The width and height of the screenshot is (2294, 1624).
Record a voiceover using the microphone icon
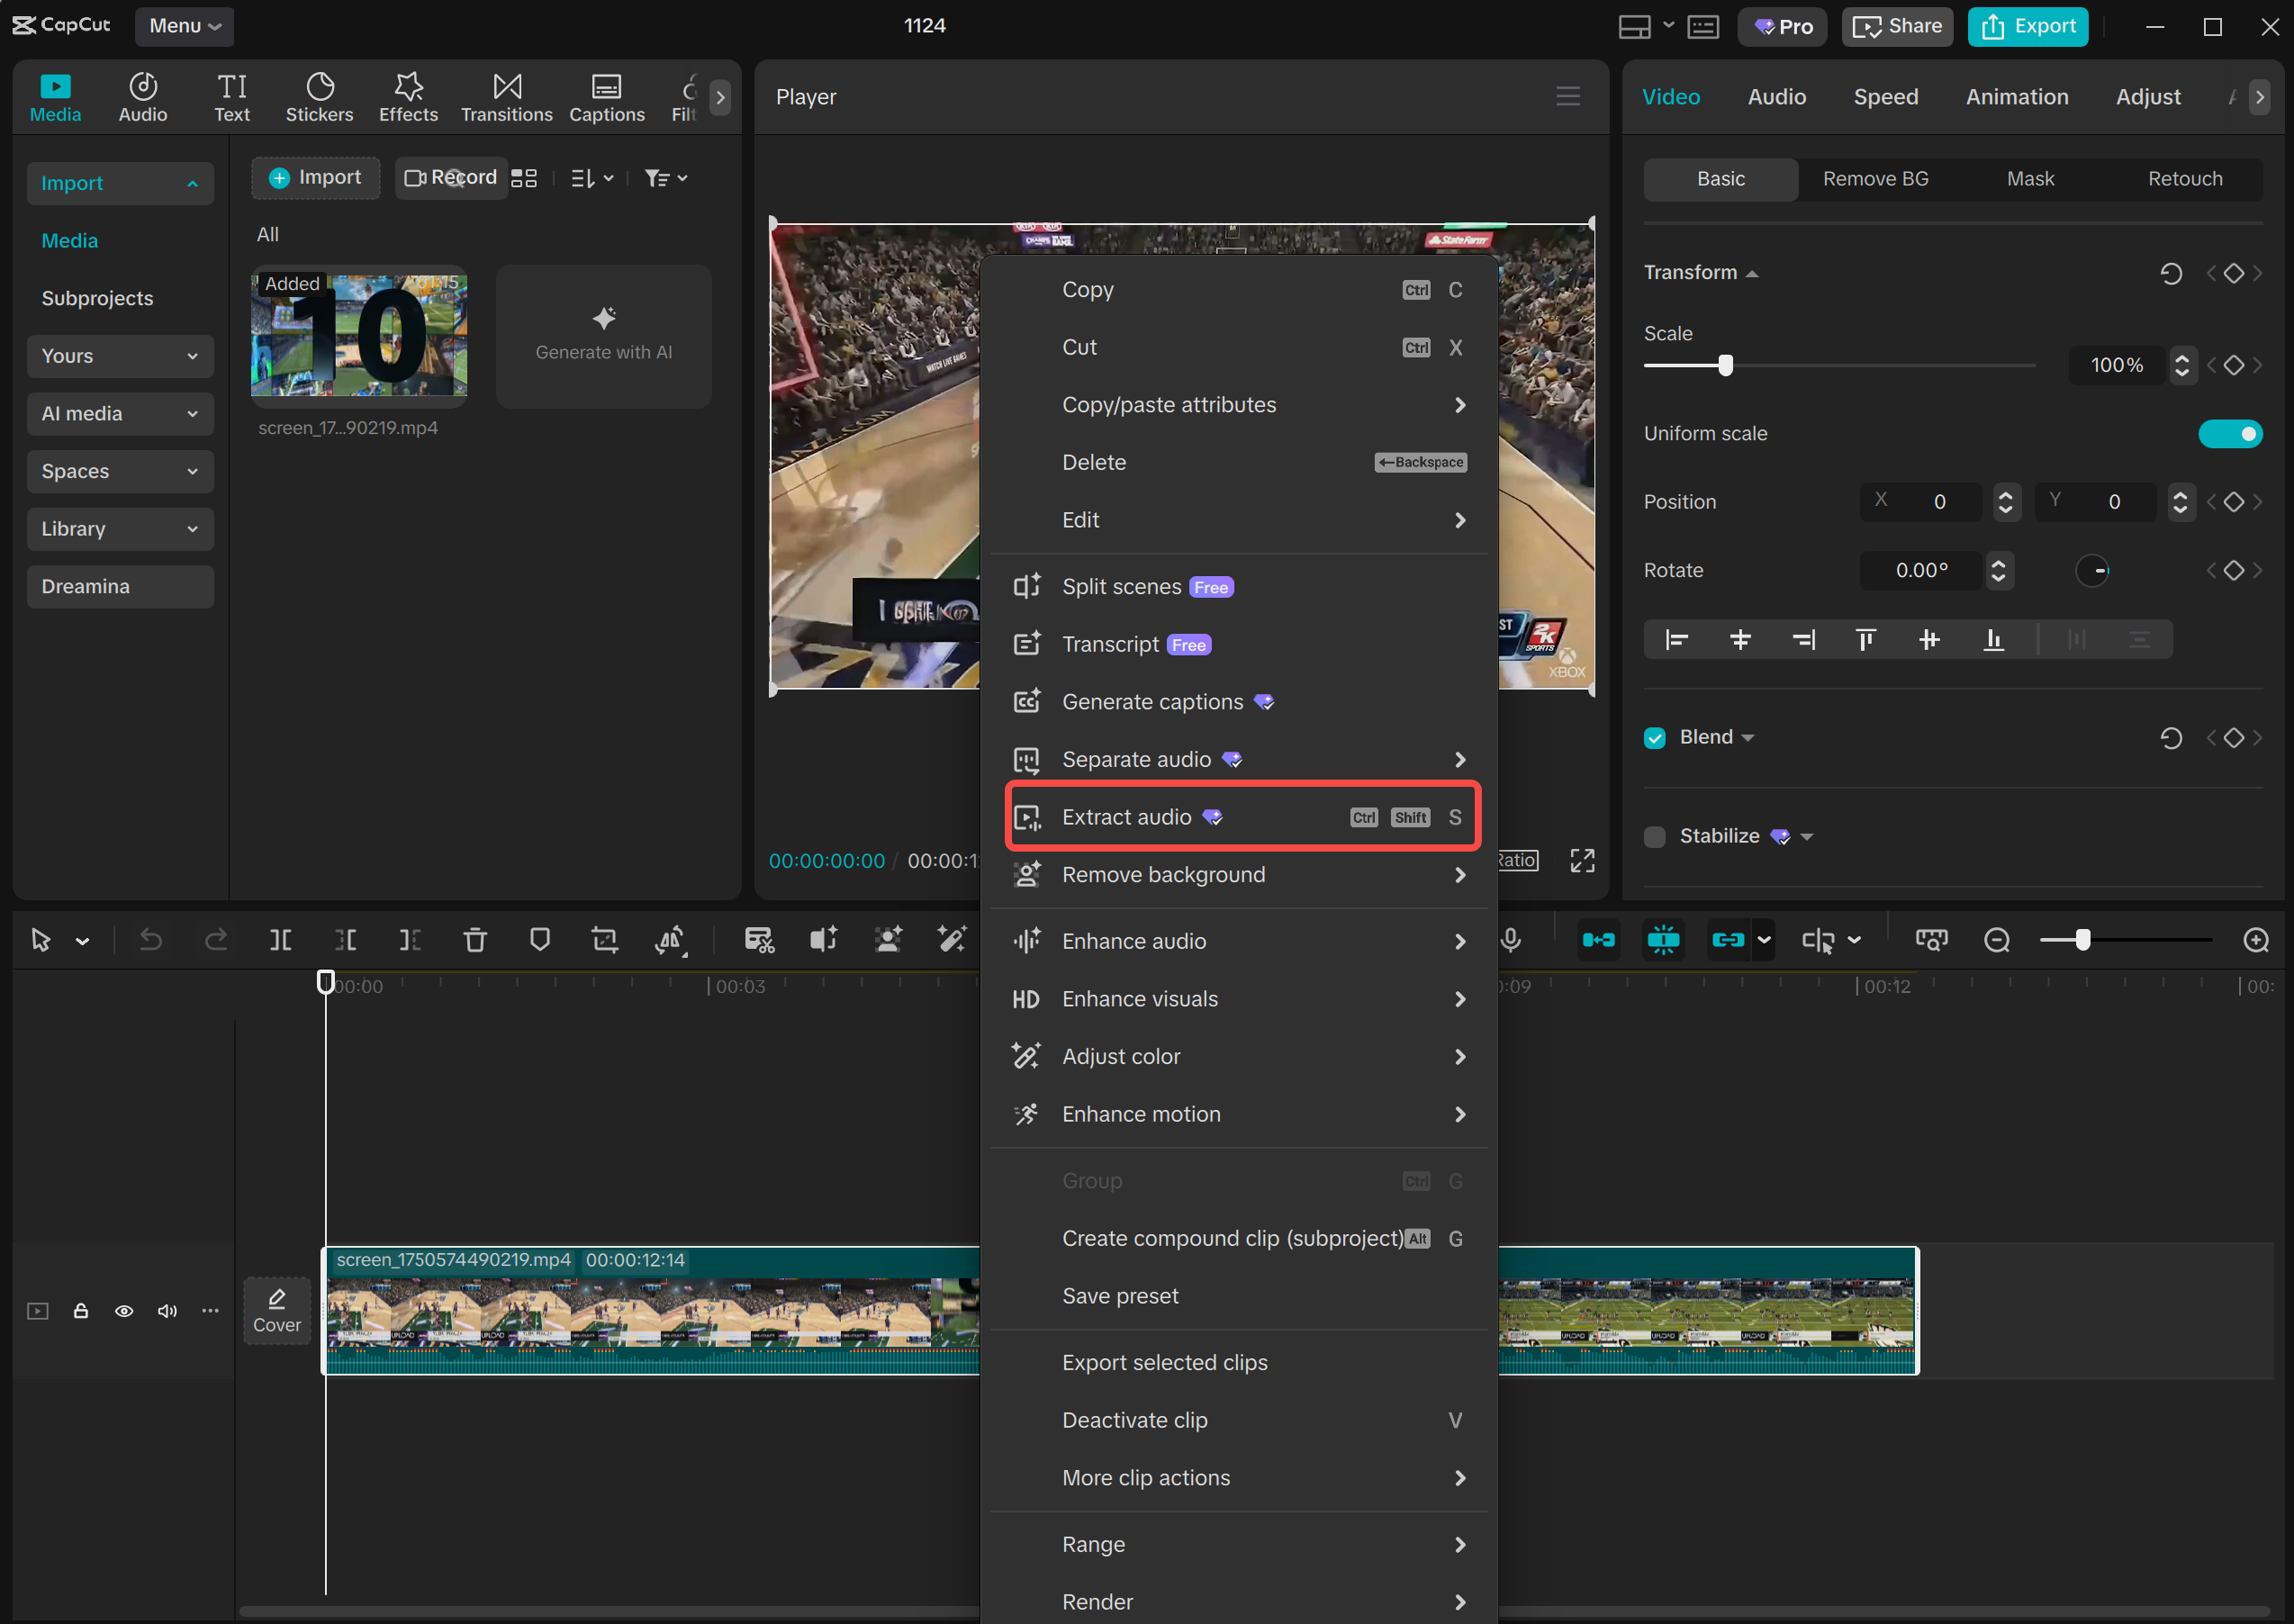[x=1510, y=940]
